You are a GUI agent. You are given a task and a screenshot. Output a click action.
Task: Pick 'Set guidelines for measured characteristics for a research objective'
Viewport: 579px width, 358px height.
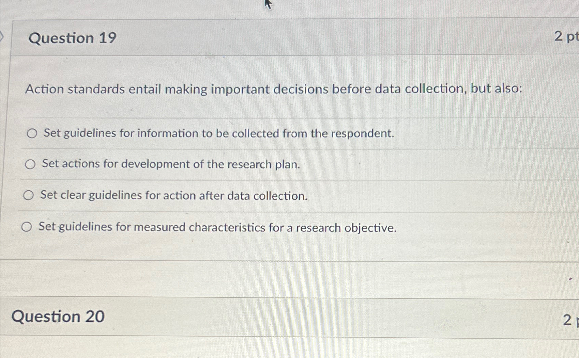[x=27, y=226]
